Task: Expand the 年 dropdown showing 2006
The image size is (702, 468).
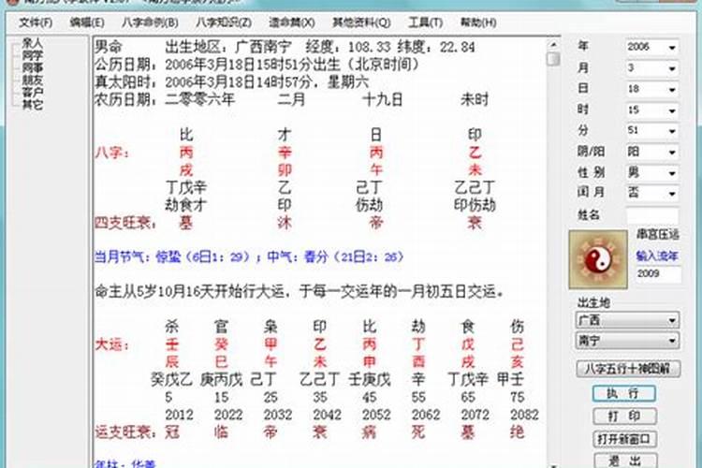Action: click(x=671, y=48)
